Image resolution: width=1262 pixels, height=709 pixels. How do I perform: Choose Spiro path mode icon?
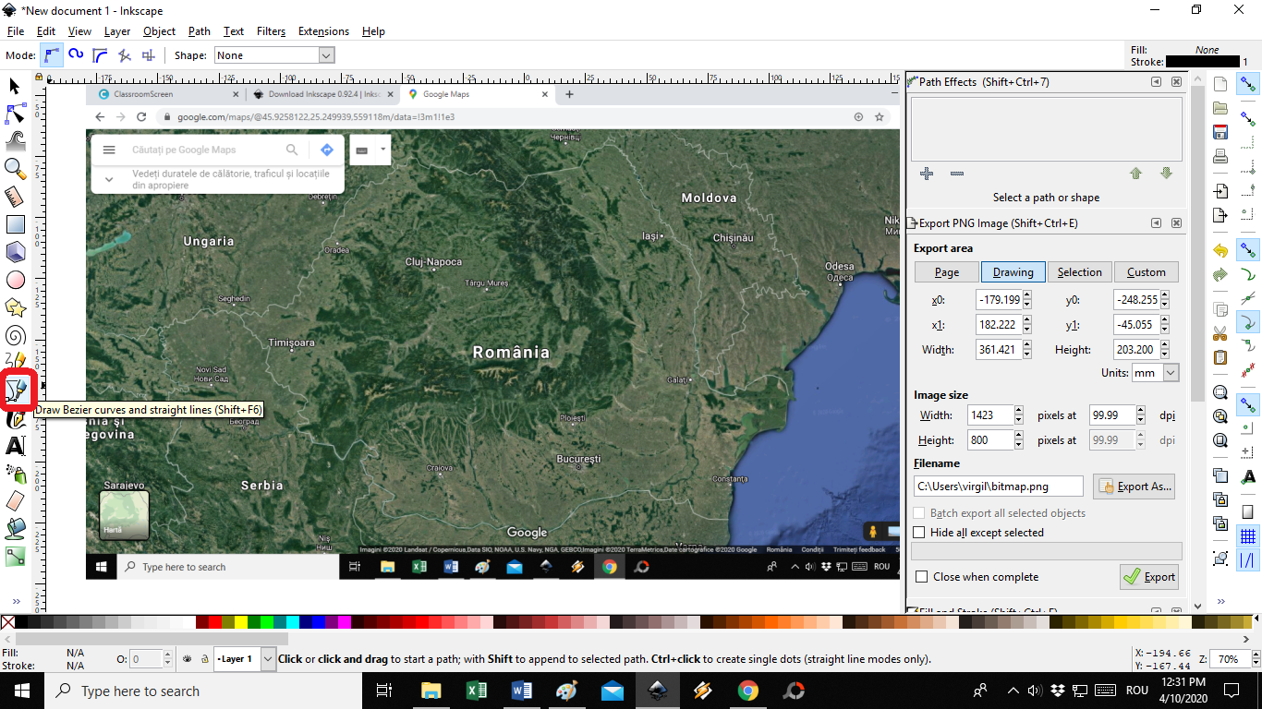pyautogui.click(x=76, y=55)
